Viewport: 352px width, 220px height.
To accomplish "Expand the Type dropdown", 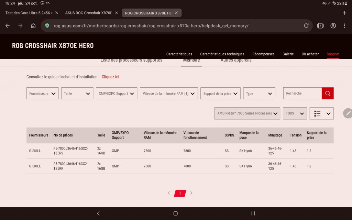I will point(259,93).
